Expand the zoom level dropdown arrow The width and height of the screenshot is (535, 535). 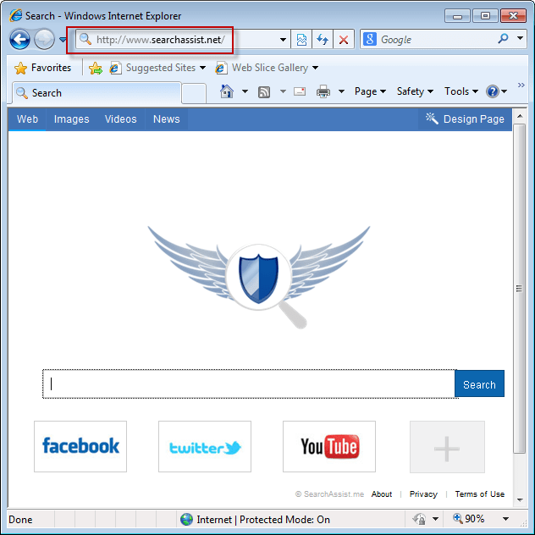(x=505, y=519)
